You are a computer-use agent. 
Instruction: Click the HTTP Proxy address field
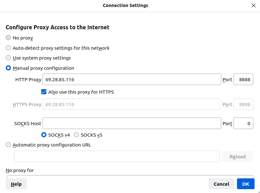132,79
